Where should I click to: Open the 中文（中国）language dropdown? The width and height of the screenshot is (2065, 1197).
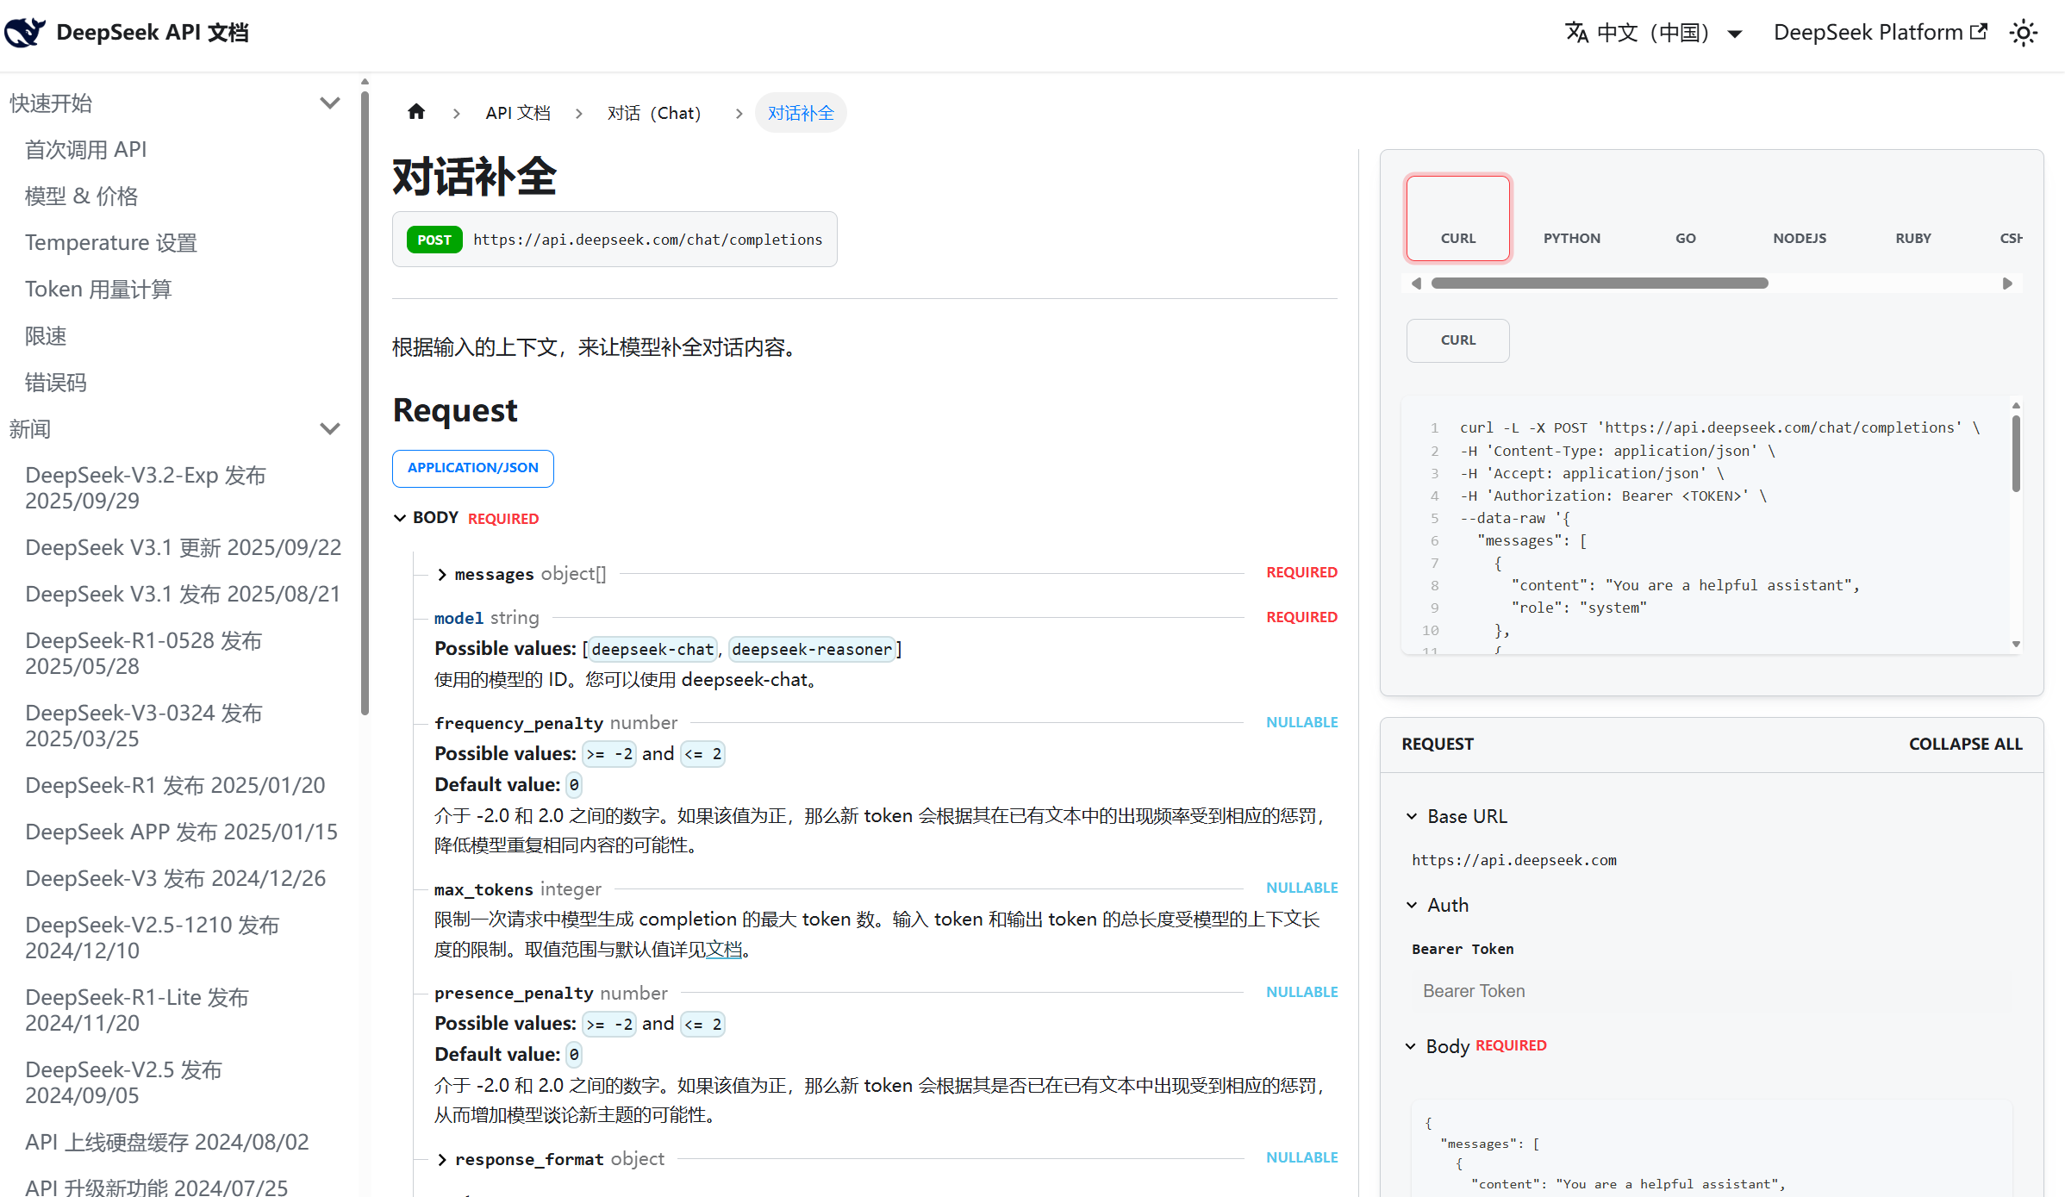[x=1654, y=33]
